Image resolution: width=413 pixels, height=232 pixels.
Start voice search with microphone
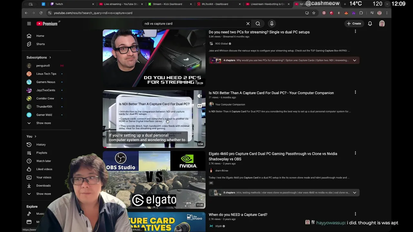tap(272, 24)
